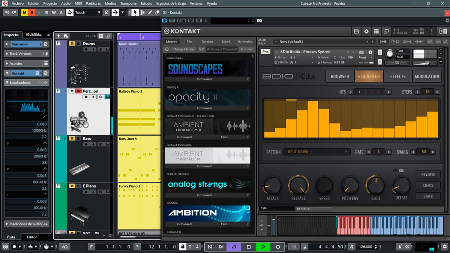
Task: Solo the Bass track
Action: (78, 139)
